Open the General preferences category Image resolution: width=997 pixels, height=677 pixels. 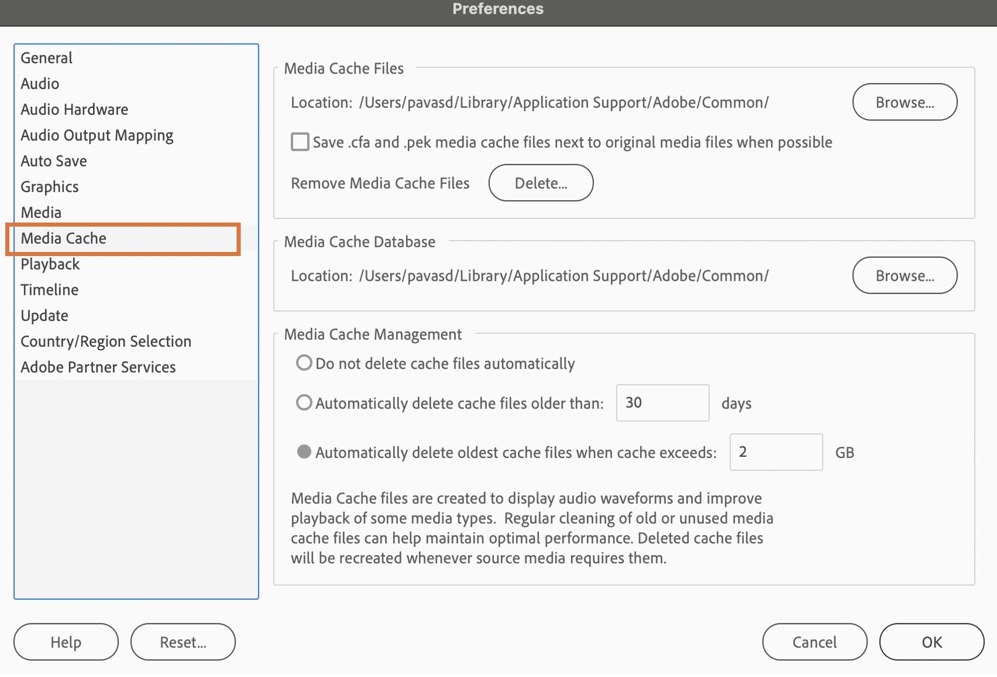click(46, 58)
